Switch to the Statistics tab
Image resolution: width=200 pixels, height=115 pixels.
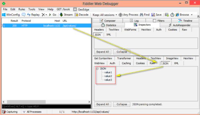coord(109,25)
